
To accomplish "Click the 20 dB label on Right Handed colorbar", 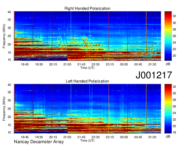I will click(x=174, y=56).
